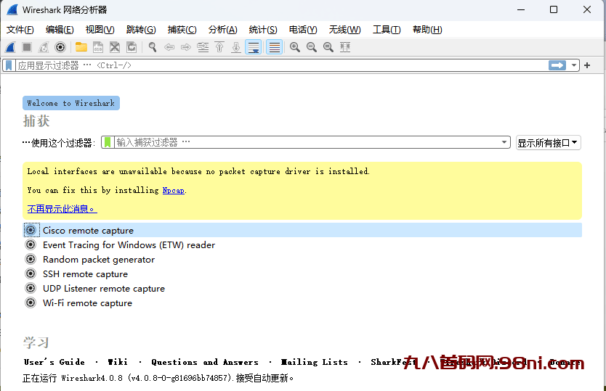The height and width of the screenshot is (391, 606).
Task: Toggle packet list colorization
Action: (274, 47)
